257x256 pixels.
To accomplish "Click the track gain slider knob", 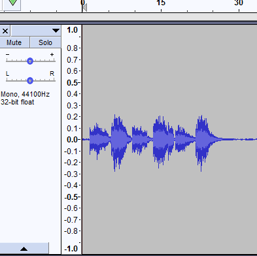I will click(30, 61).
